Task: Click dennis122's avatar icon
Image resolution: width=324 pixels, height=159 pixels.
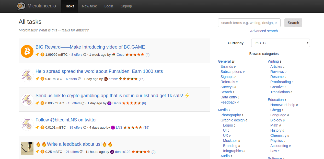Action: click(x=112, y=152)
